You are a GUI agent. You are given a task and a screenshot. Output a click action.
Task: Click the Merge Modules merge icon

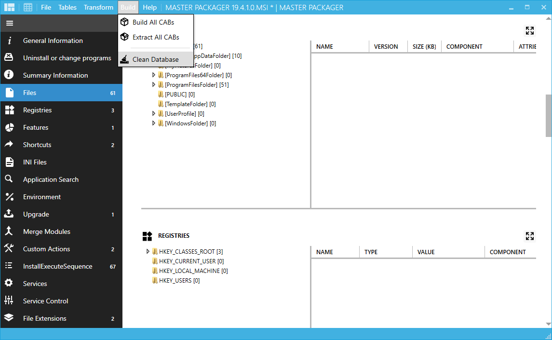9,231
